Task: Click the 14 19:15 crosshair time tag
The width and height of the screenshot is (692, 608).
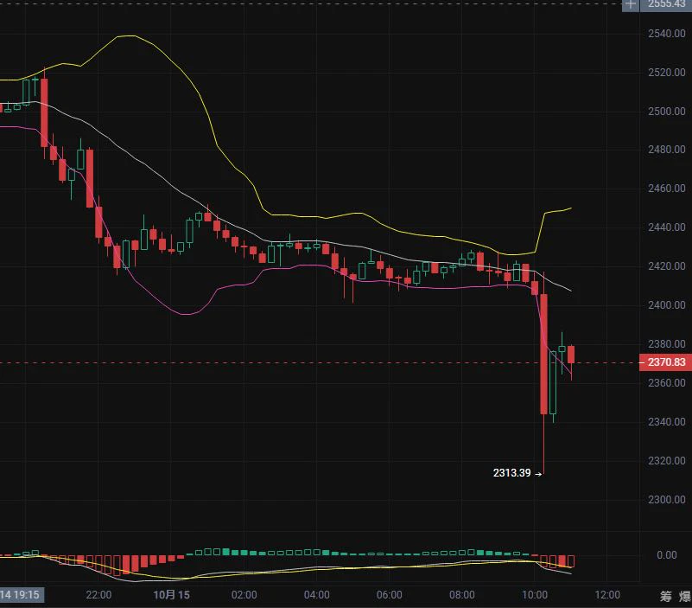Action: (x=21, y=595)
